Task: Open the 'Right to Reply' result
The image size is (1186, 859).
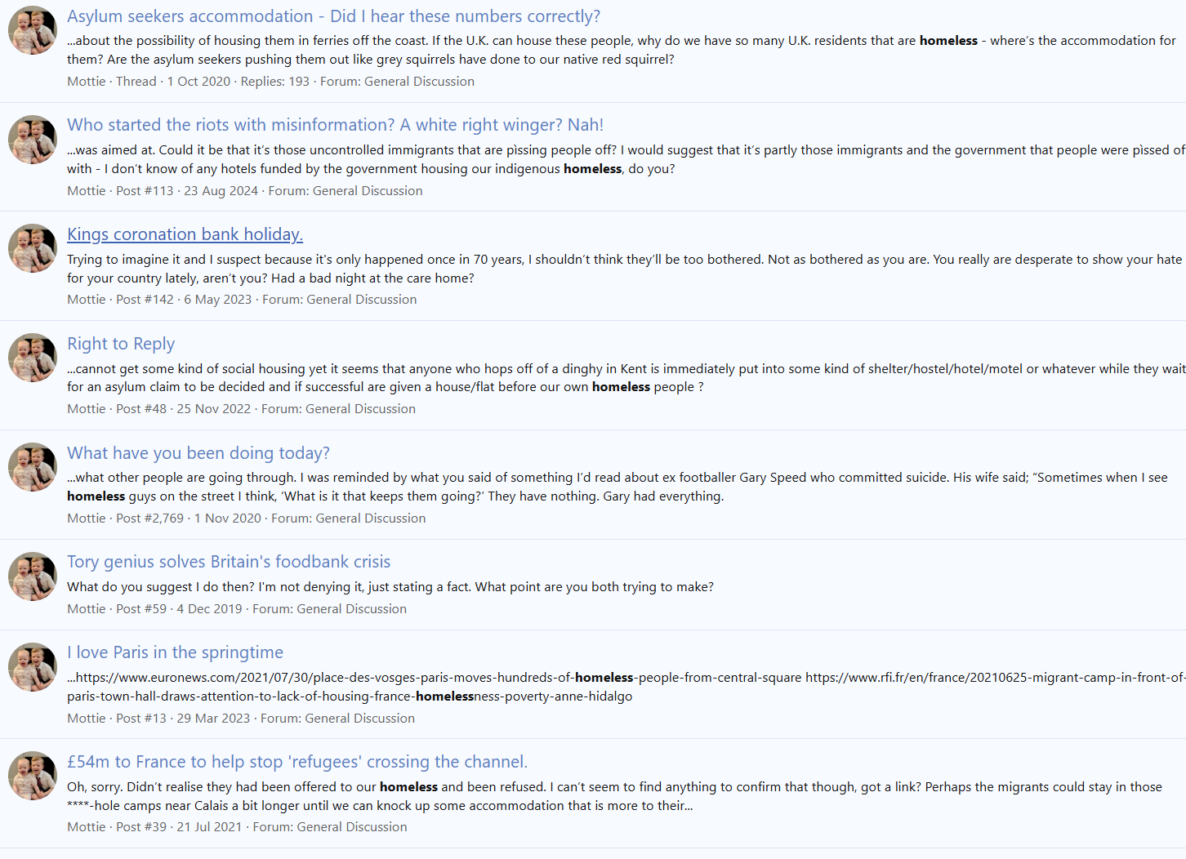Action: pyautogui.click(x=121, y=344)
